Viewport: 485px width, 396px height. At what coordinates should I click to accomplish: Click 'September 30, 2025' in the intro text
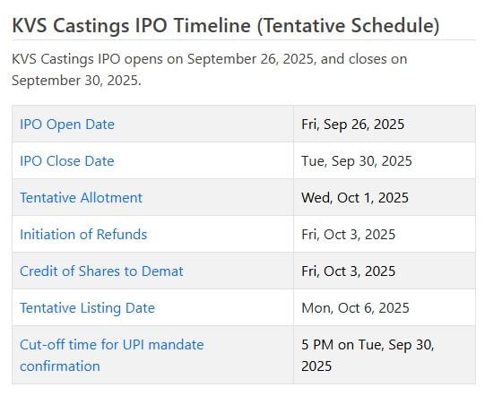tap(76, 81)
